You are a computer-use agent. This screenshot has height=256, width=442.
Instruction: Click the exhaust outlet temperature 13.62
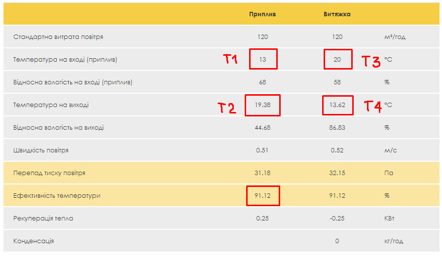coord(337,105)
